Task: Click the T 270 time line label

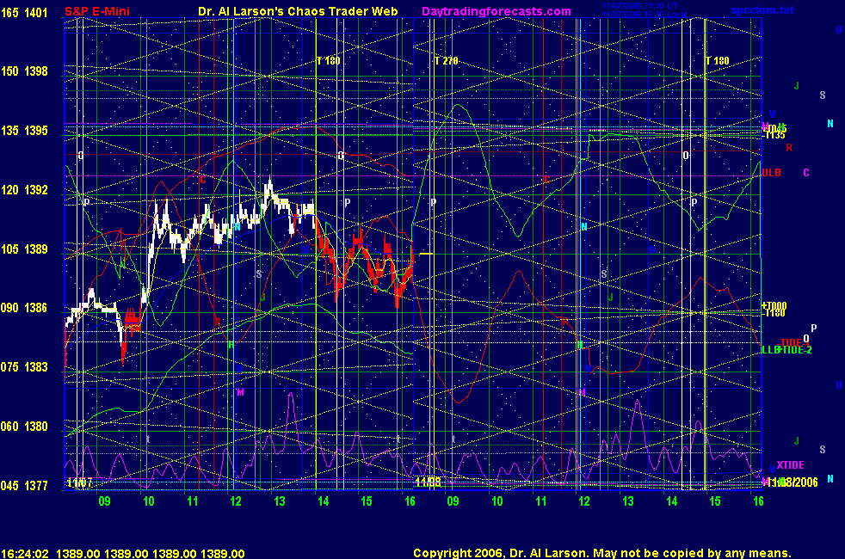Action: pos(447,61)
